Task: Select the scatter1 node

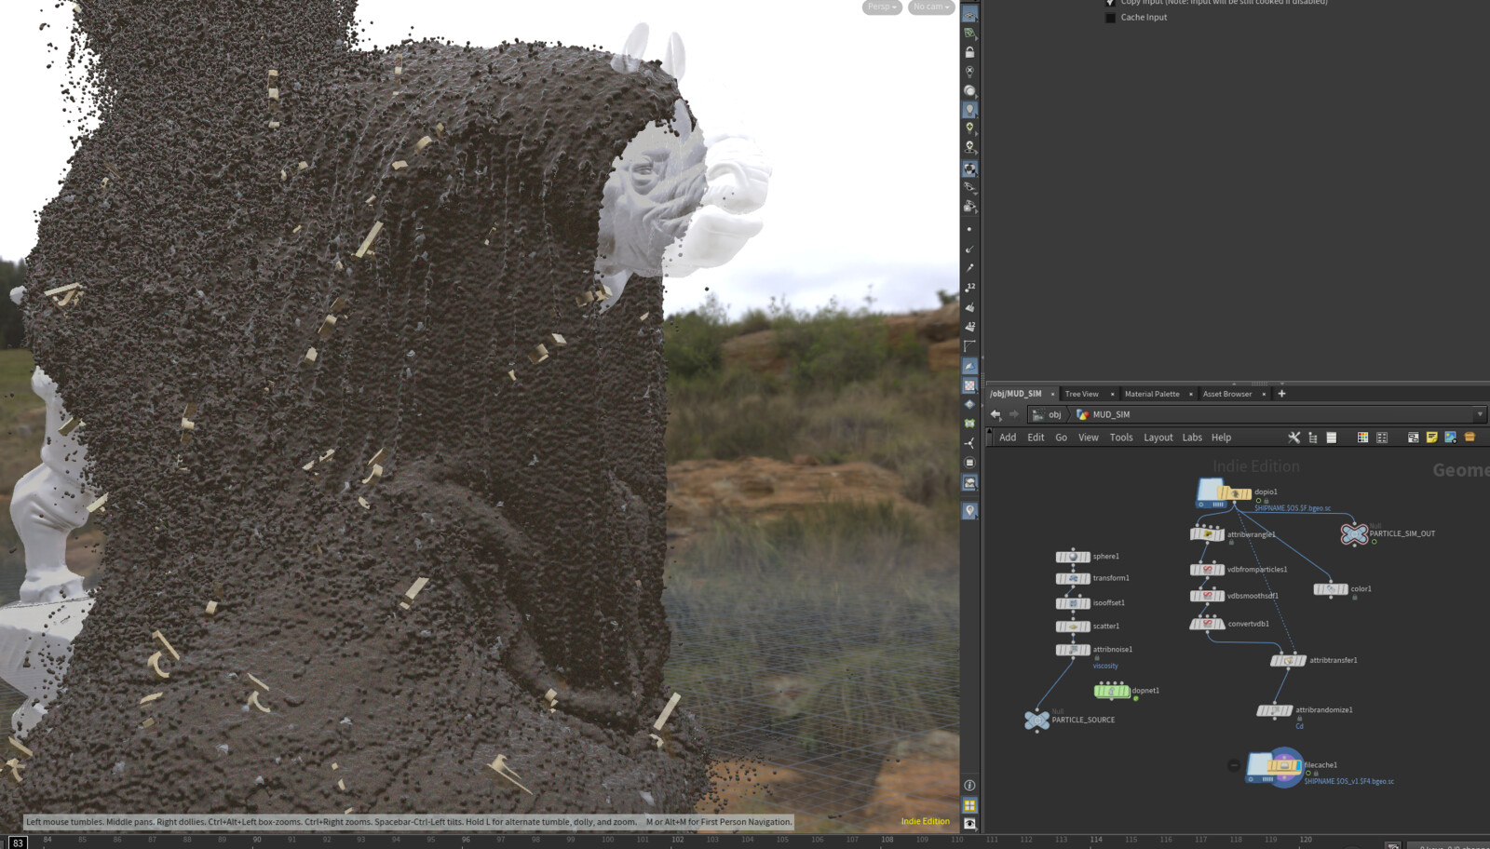Action: pyautogui.click(x=1073, y=627)
